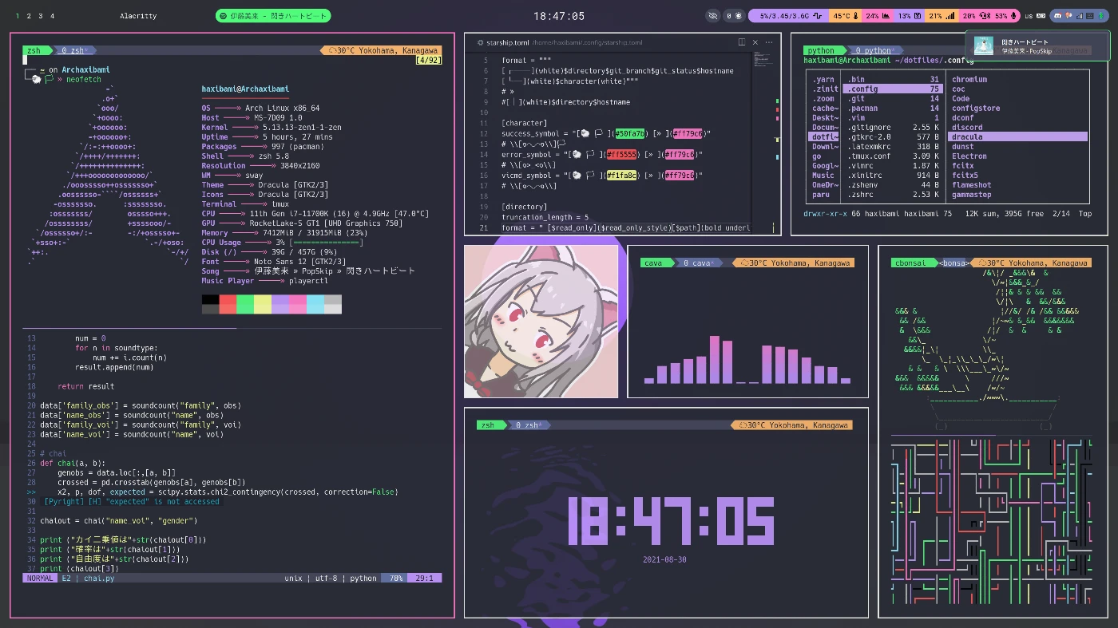Toggle the do-not-disturb eye icon
The image size is (1118, 628).
coord(712,15)
